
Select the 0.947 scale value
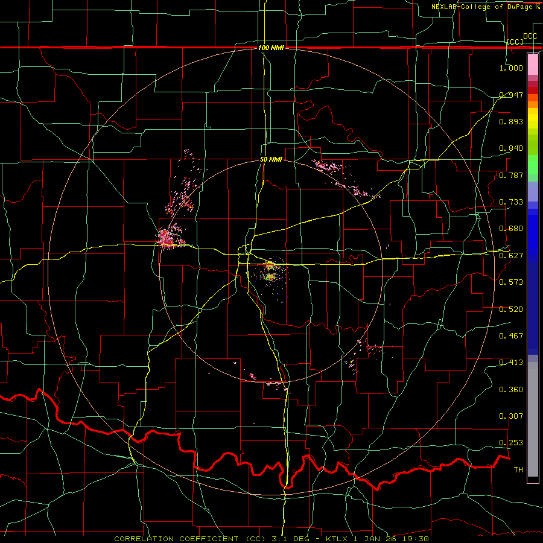pos(511,95)
